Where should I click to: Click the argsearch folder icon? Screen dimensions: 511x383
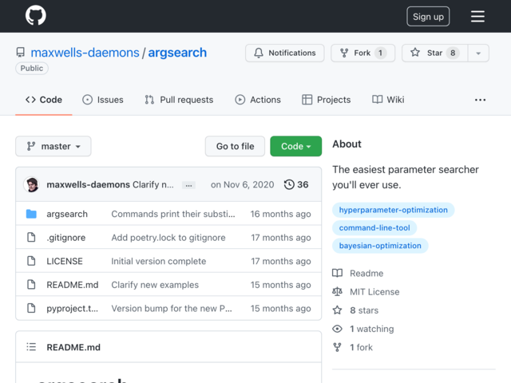pos(31,214)
